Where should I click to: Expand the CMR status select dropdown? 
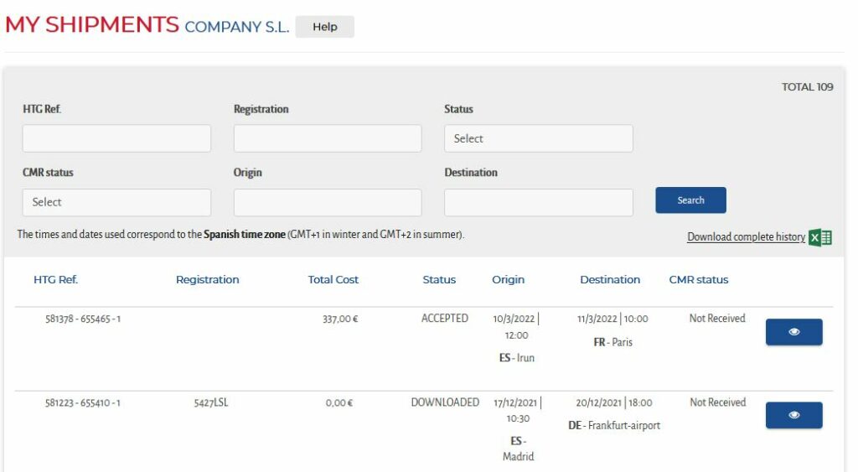click(116, 202)
